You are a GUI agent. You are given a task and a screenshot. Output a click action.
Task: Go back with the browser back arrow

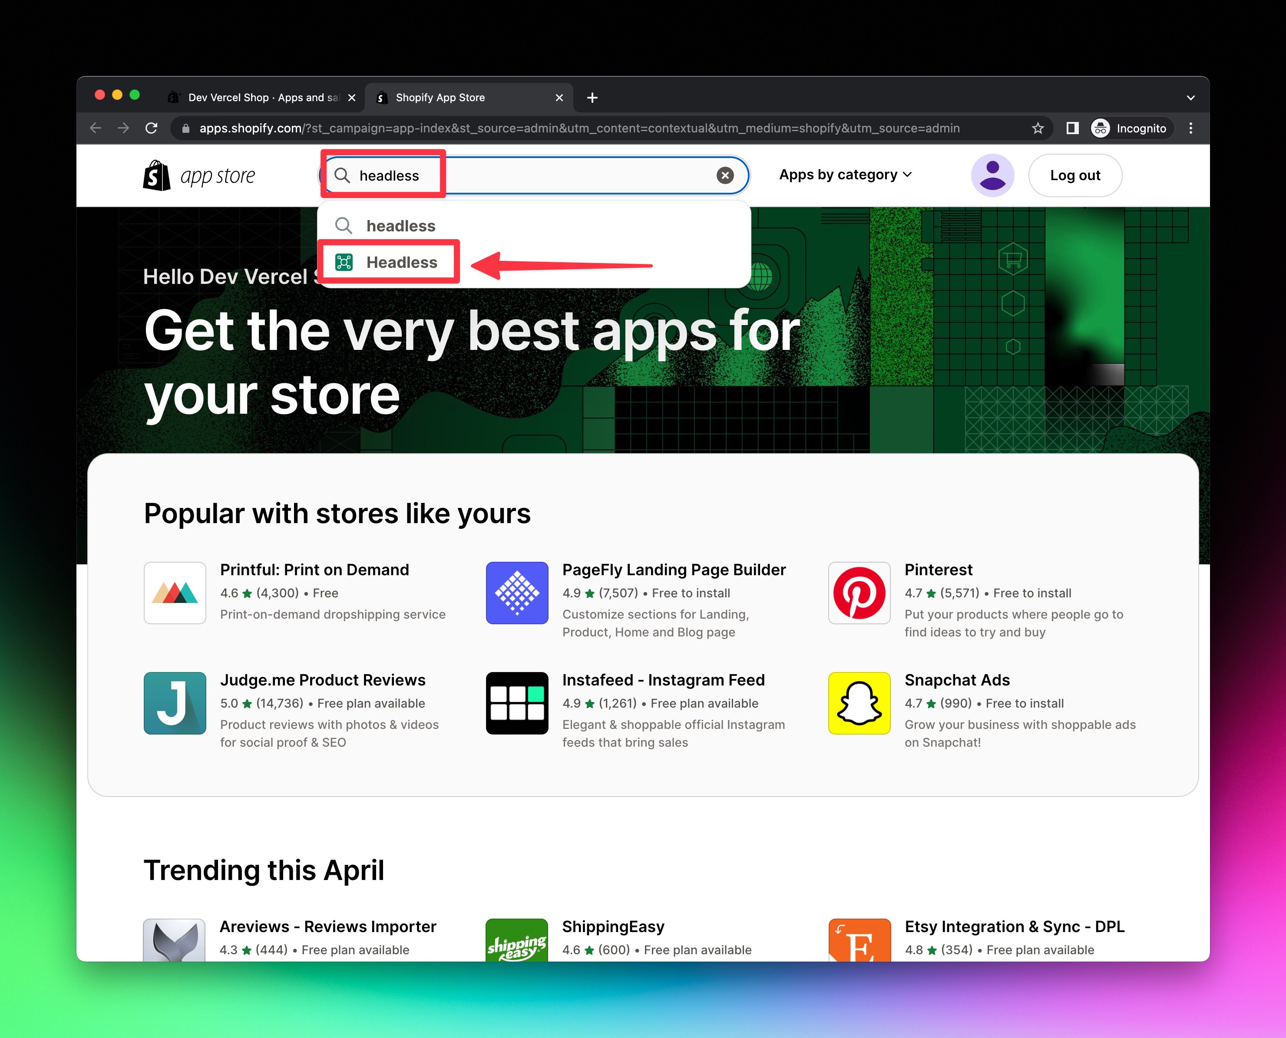(96, 128)
